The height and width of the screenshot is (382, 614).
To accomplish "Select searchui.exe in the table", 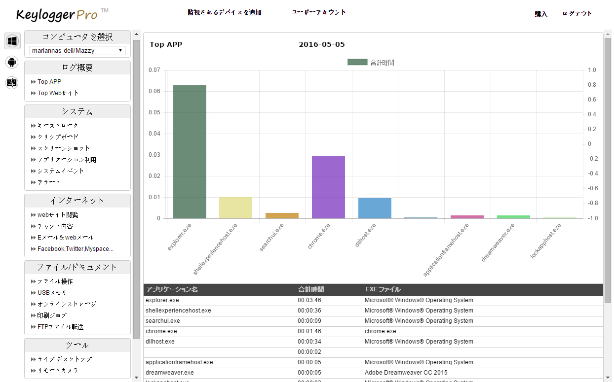I will [163, 321].
